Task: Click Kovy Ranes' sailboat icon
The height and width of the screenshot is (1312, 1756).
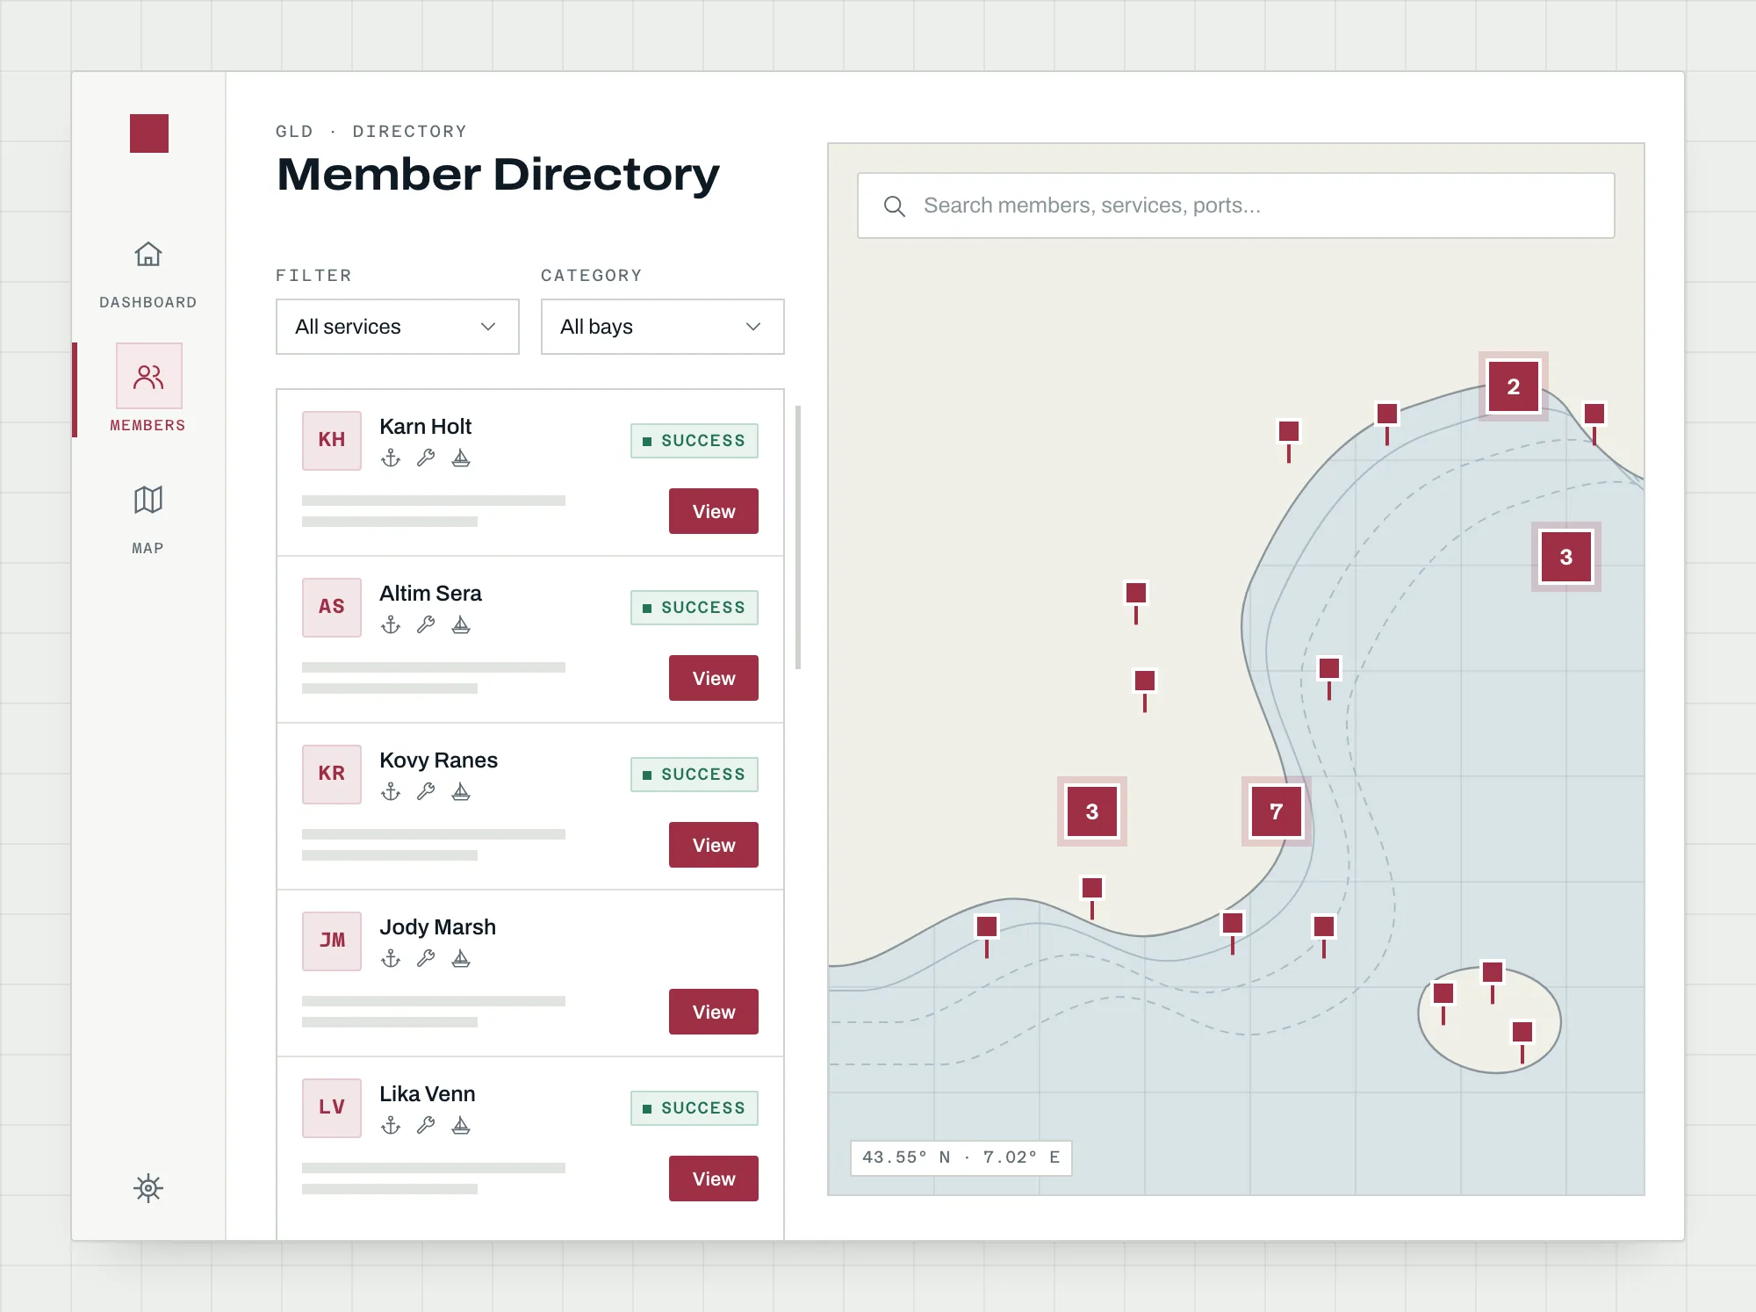Action: [461, 792]
